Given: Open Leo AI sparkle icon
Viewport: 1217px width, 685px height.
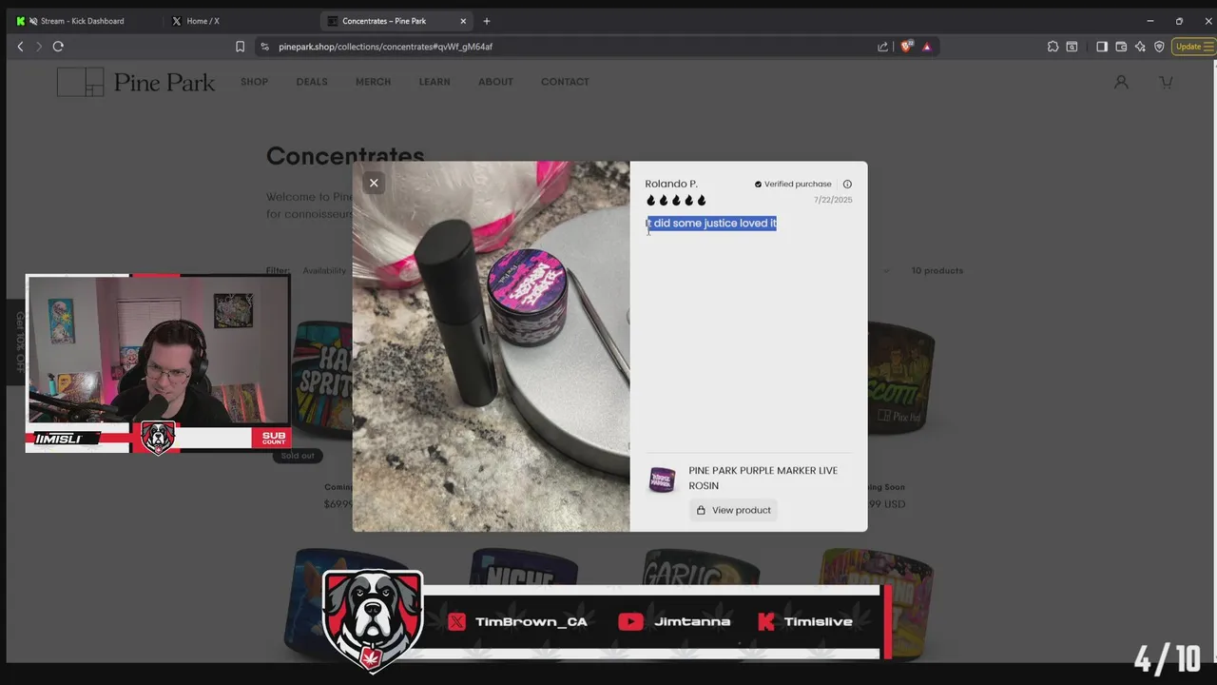Looking at the screenshot, I should [x=1140, y=47].
